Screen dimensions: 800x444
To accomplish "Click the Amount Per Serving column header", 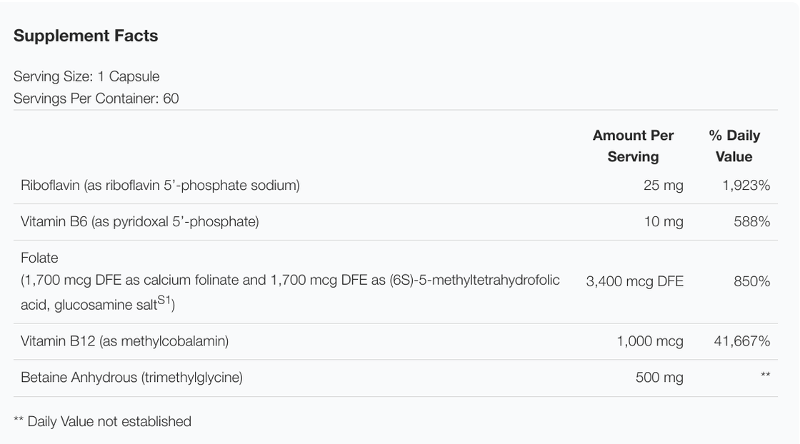I will tap(633, 146).
